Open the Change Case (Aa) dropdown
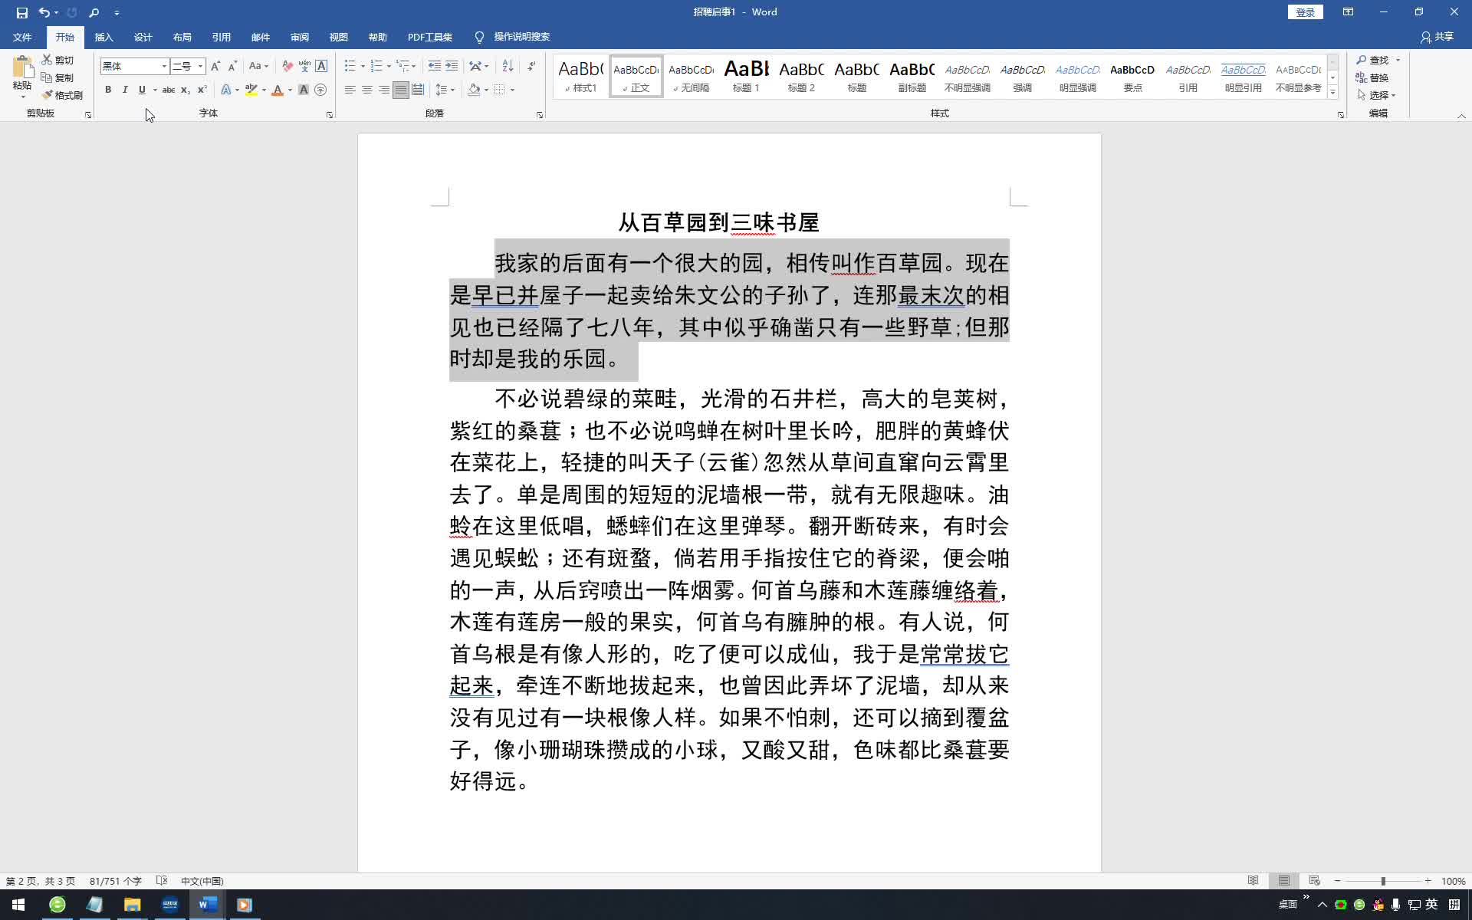This screenshot has width=1472, height=920. [x=258, y=66]
